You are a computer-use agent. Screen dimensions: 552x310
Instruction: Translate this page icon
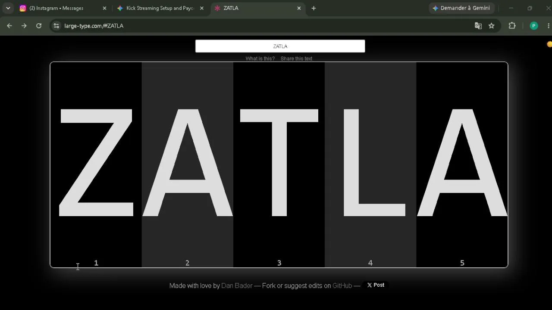point(478,26)
